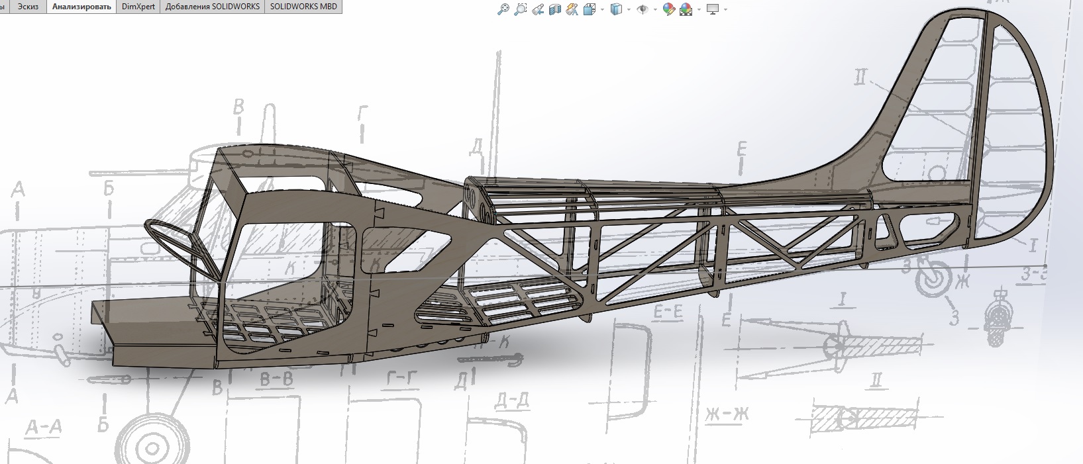Image resolution: width=1083 pixels, height=464 pixels.
Task: Open Edit Appearance color ball icon
Action: pos(668,9)
